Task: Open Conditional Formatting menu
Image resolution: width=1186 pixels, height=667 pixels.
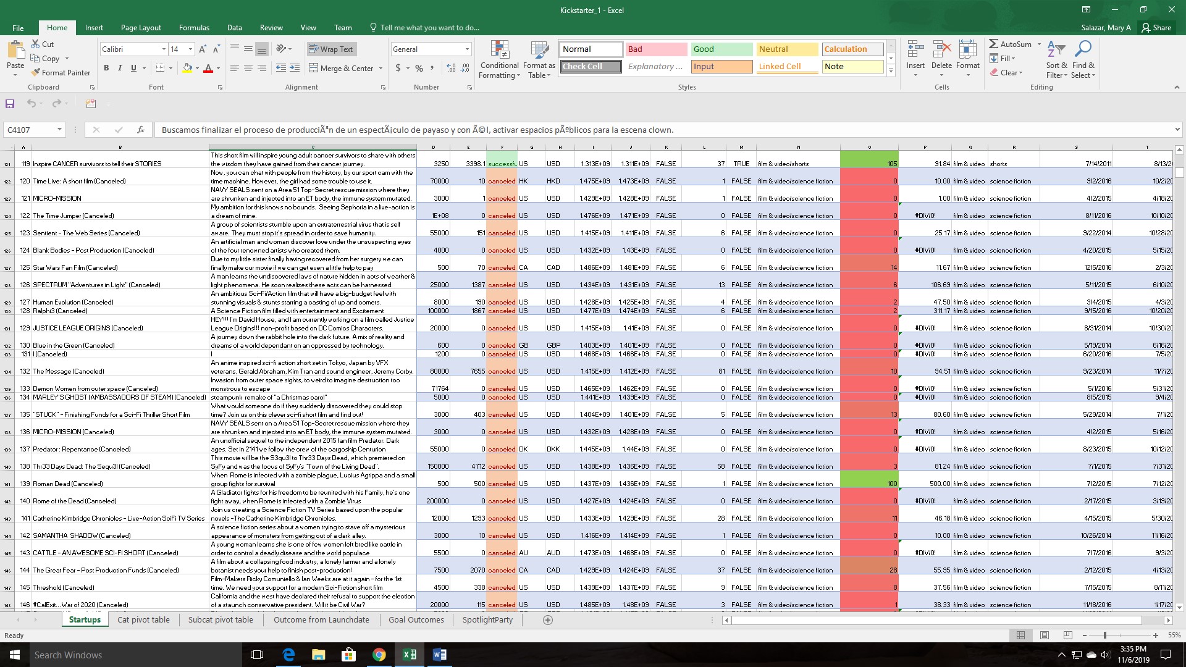Action: (x=499, y=59)
